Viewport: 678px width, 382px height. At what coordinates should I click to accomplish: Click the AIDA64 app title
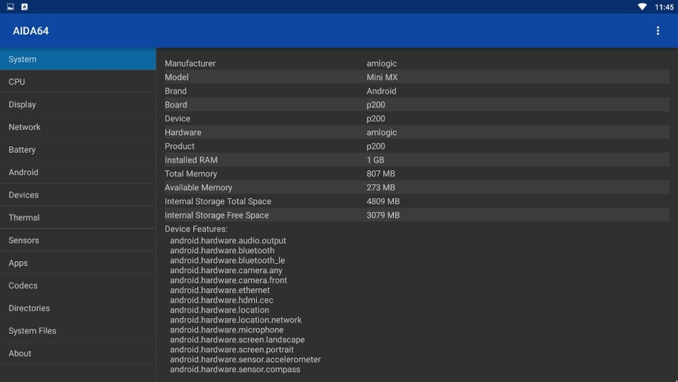(x=31, y=31)
